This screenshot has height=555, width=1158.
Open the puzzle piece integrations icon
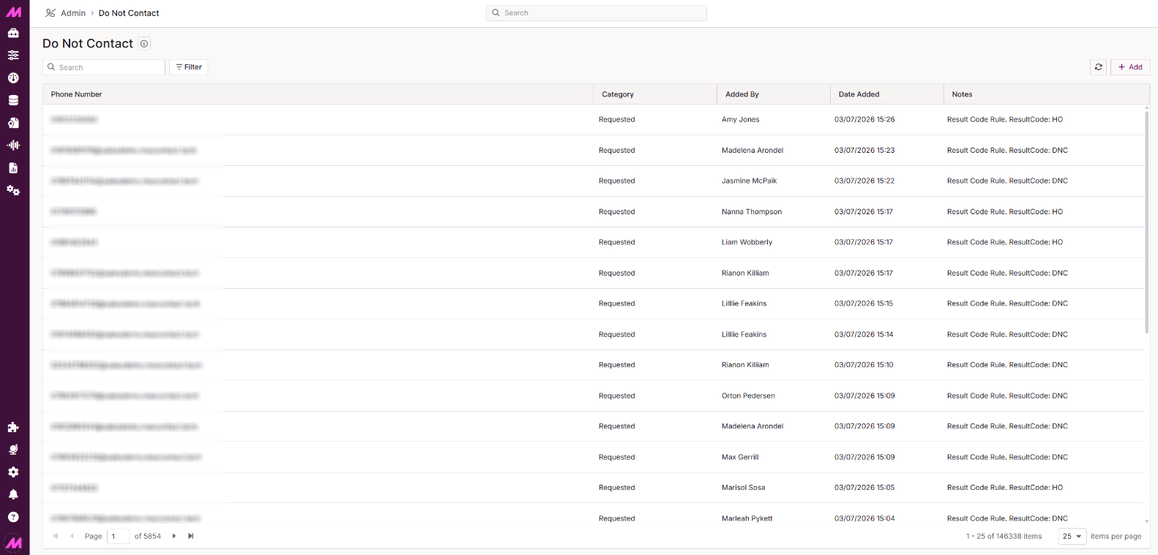pos(13,427)
